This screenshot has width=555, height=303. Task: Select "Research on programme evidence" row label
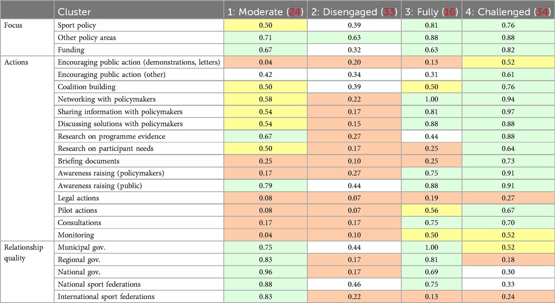[111, 136]
